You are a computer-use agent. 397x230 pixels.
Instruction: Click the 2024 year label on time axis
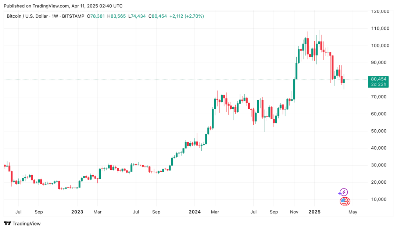tap(195, 212)
